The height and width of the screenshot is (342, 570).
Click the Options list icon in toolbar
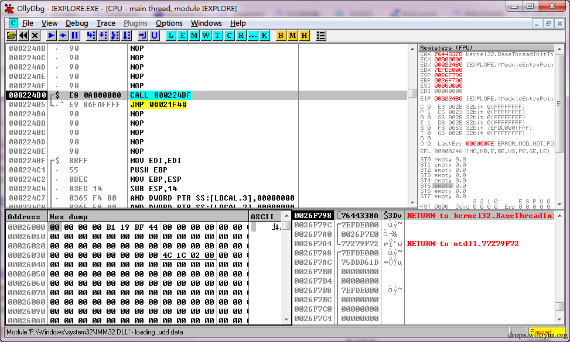pos(320,36)
